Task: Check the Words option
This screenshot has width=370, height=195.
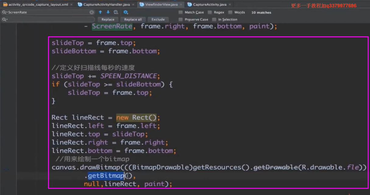Action: click(x=230, y=12)
